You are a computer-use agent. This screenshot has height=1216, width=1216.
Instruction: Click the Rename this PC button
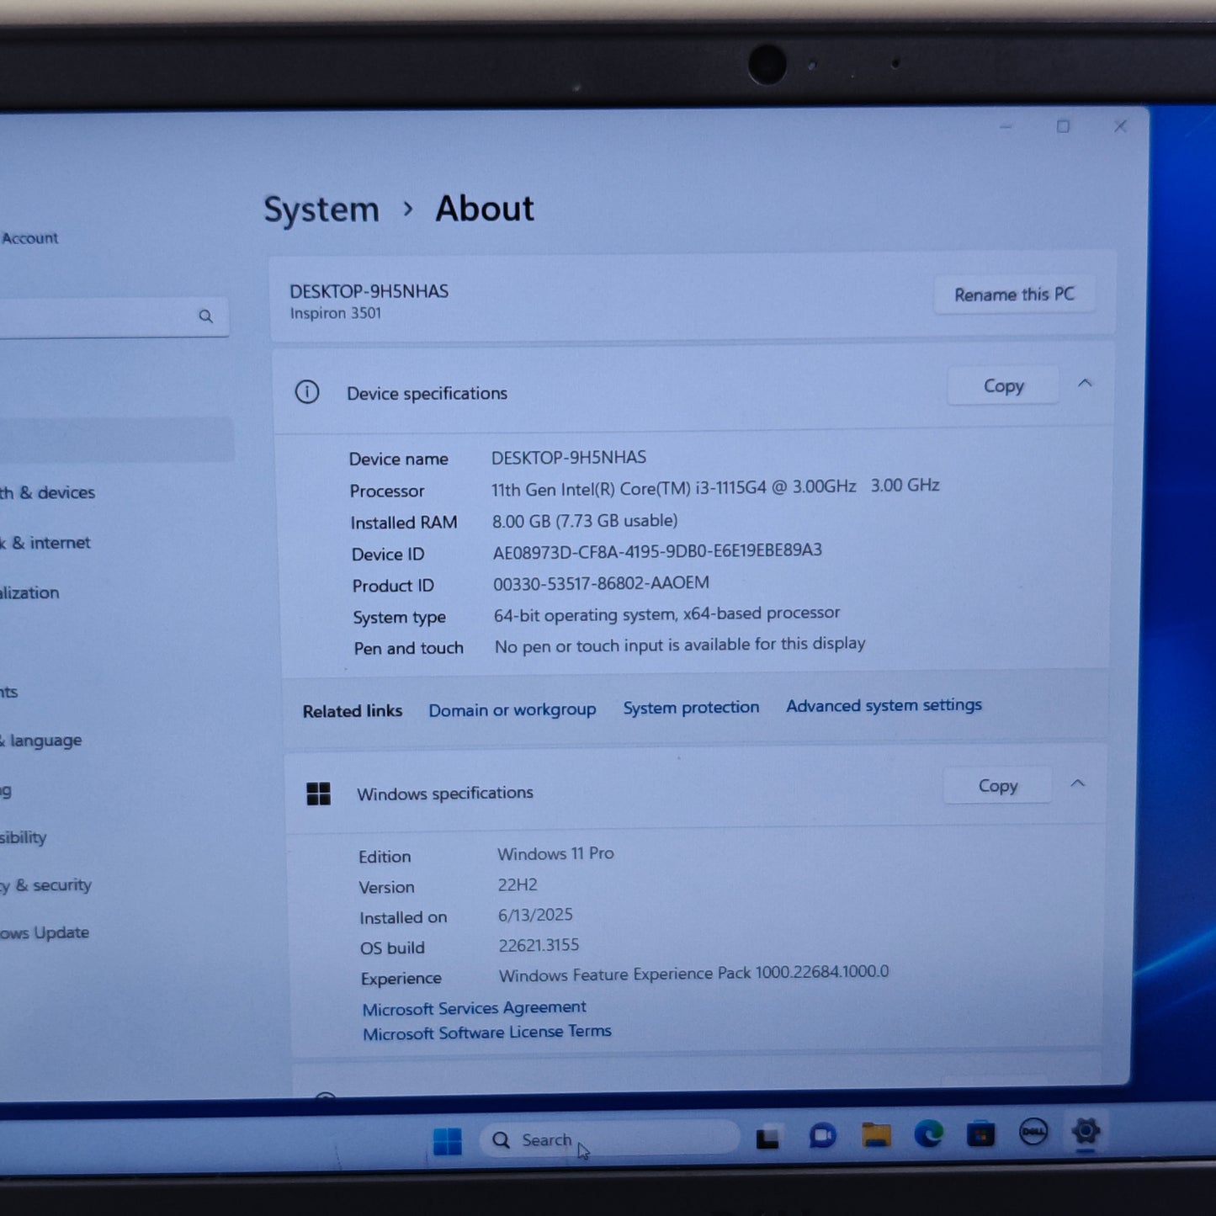tap(1014, 295)
